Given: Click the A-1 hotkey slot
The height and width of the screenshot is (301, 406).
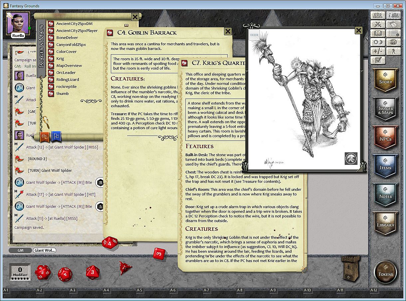Looking at the screenshot, I should (x=6, y=290).
